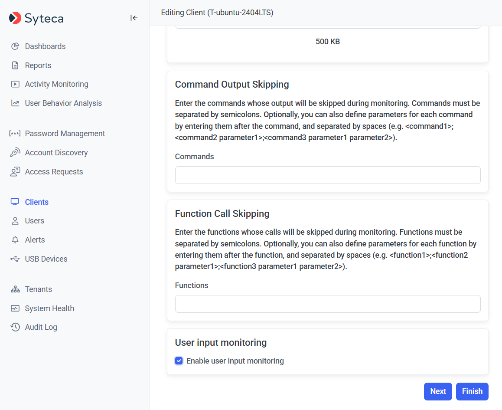The height and width of the screenshot is (410, 502).
Task: Select Tenants from the sidebar
Action: click(x=38, y=289)
